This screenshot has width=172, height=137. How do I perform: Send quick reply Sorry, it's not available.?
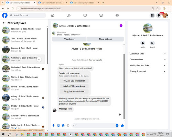pyautogui.click(x=74, y=91)
